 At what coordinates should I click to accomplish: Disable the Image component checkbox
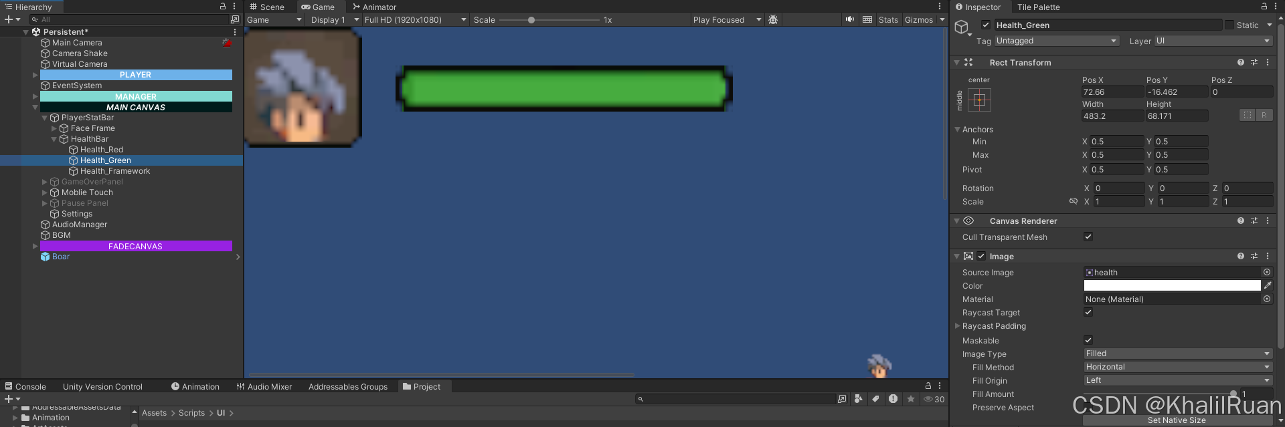click(x=981, y=256)
